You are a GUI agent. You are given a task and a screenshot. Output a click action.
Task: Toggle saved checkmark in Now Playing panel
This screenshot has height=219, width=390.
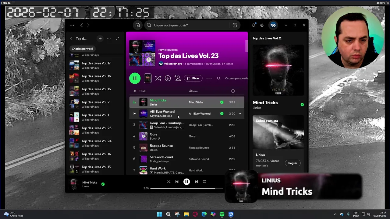point(302,105)
